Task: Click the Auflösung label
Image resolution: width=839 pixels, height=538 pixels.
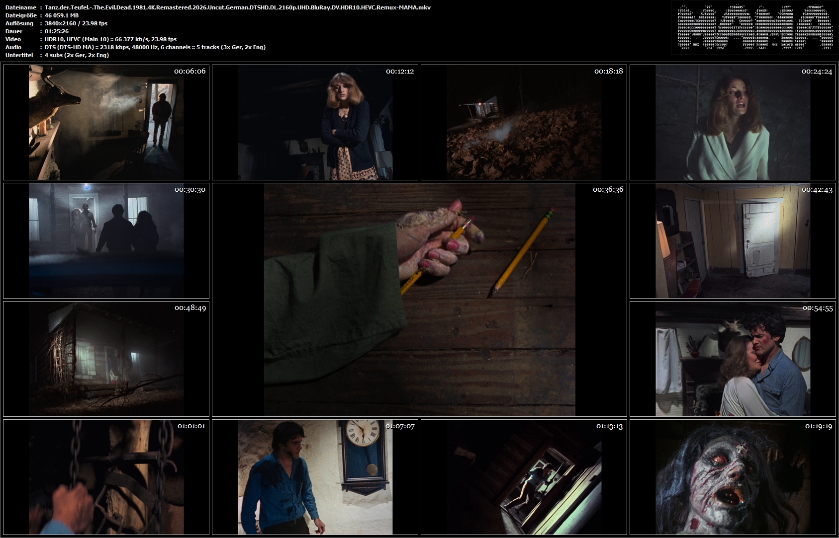Action: (x=19, y=23)
